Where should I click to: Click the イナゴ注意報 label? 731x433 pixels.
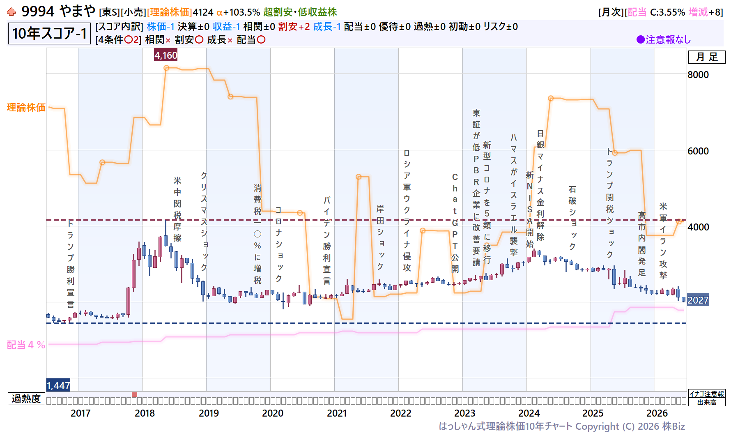pos(707,394)
